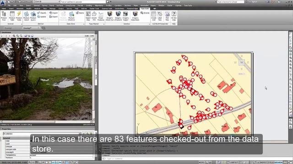293x164 pixels.
Task: Click the Update button
Action: click(x=42, y=16)
